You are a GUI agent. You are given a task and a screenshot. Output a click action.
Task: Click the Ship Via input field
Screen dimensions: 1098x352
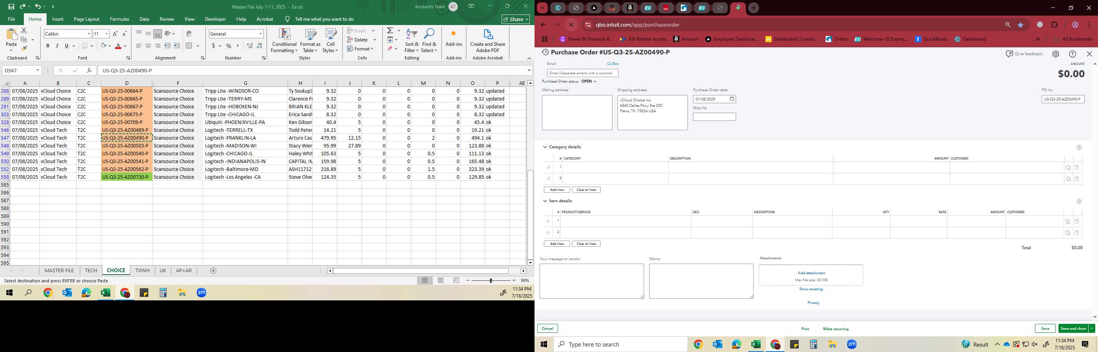pyautogui.click(x=715, y=117)
